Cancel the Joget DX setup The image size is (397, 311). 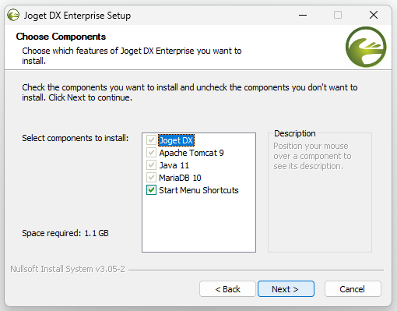coord(353,289)
